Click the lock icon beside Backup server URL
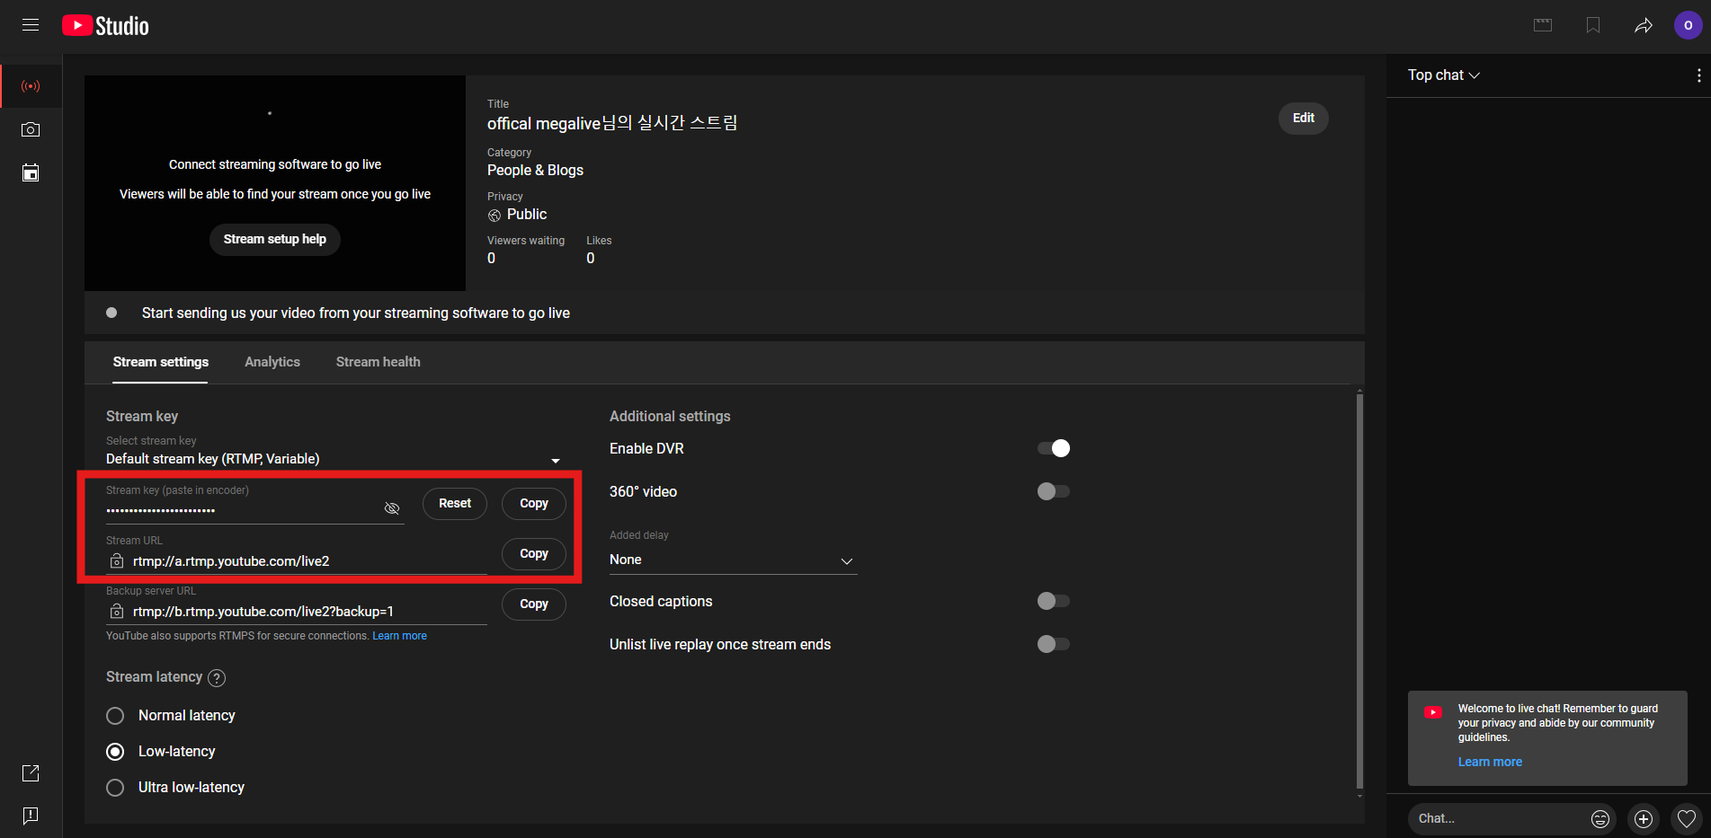 point(117,612)
